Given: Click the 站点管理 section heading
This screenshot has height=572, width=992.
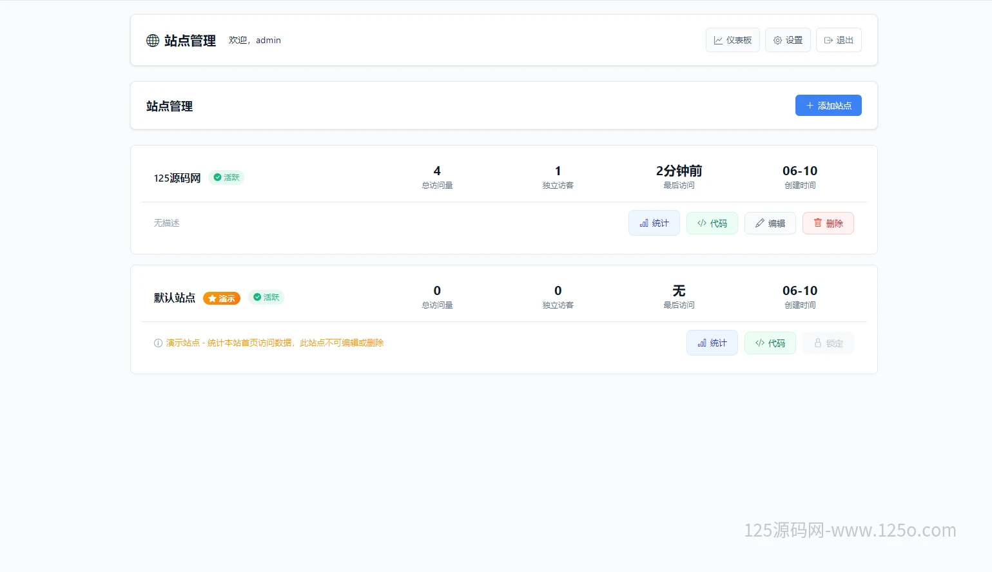Looking at the screenshot, I should pos(170,106).
